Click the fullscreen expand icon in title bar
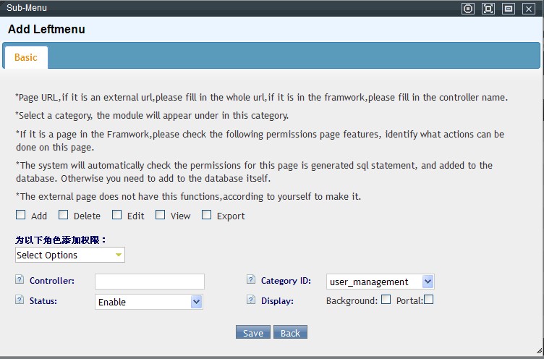Screen dimensions: 544x359 click(488, 9)
